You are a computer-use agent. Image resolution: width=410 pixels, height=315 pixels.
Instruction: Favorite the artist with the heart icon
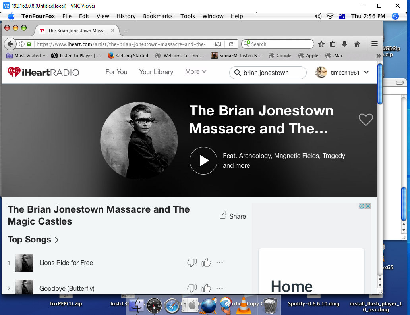366,120
